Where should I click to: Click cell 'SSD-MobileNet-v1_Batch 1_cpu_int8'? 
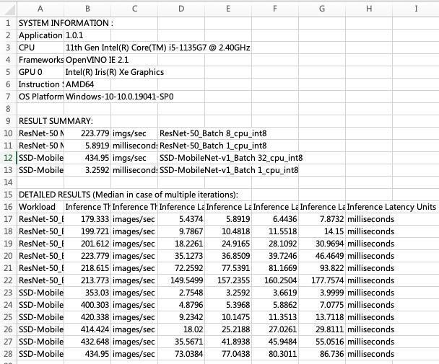[x=229, y=170]
